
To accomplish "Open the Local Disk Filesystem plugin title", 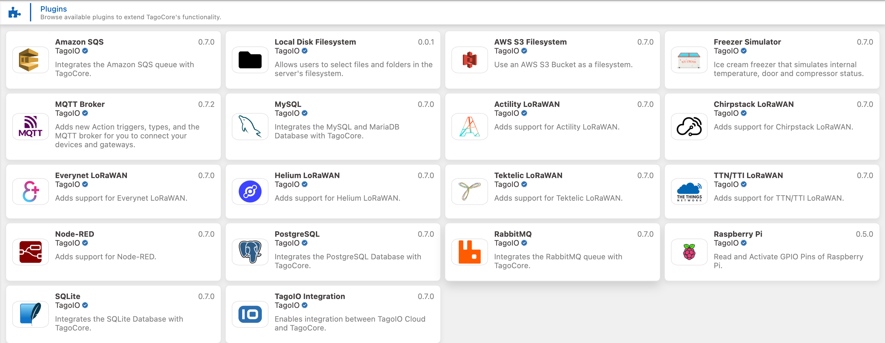I will 315,42.
